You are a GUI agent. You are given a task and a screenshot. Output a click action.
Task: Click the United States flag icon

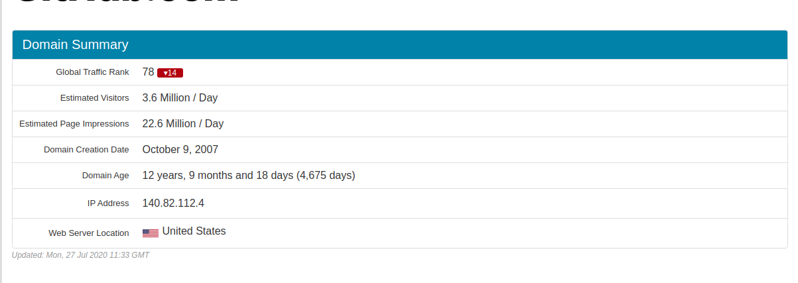pyautogui.click(x=151, y=233)
